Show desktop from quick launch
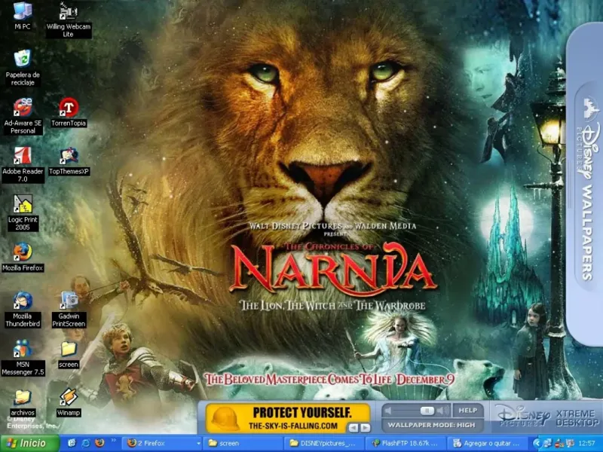603x452 pixels. point(72,443)
